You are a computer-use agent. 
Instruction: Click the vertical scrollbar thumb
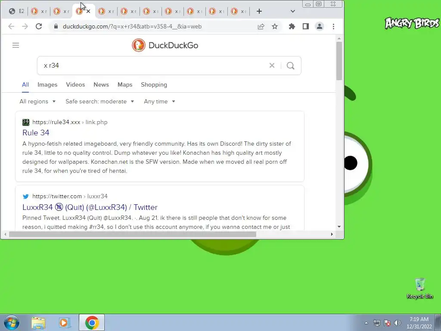coord(339,60)
